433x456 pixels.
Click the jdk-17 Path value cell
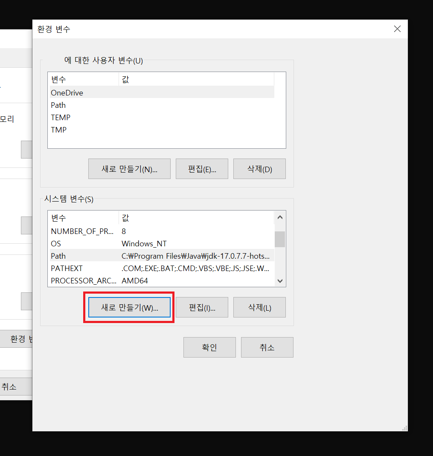coord(195,256)
